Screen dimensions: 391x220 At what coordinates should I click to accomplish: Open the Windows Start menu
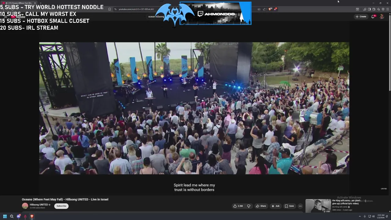click(x=5, y=216)
